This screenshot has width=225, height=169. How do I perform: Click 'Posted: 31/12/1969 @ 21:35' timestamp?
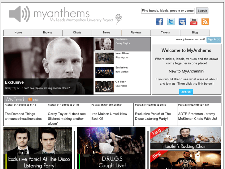click(x=63, y=105)
